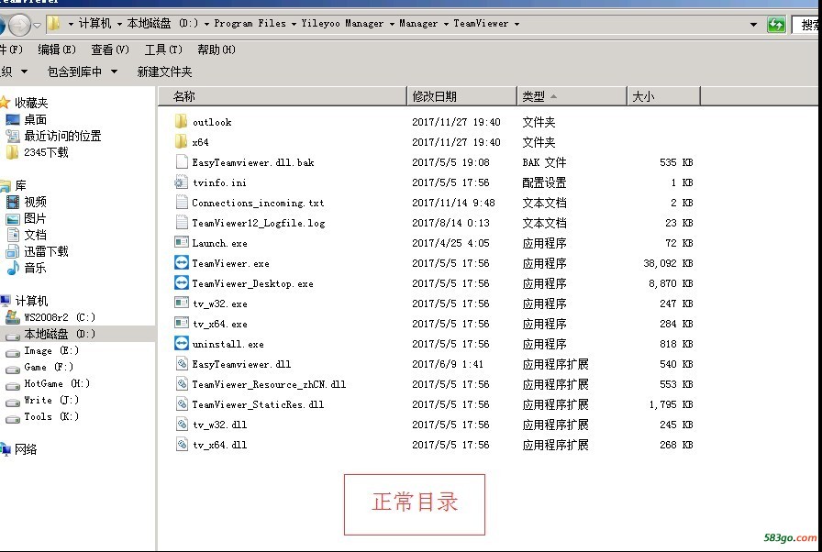Viewport: 822px width, 552px height.
Task: Click the Connections_incoming.txt file icon
Action: coord(182,202)
